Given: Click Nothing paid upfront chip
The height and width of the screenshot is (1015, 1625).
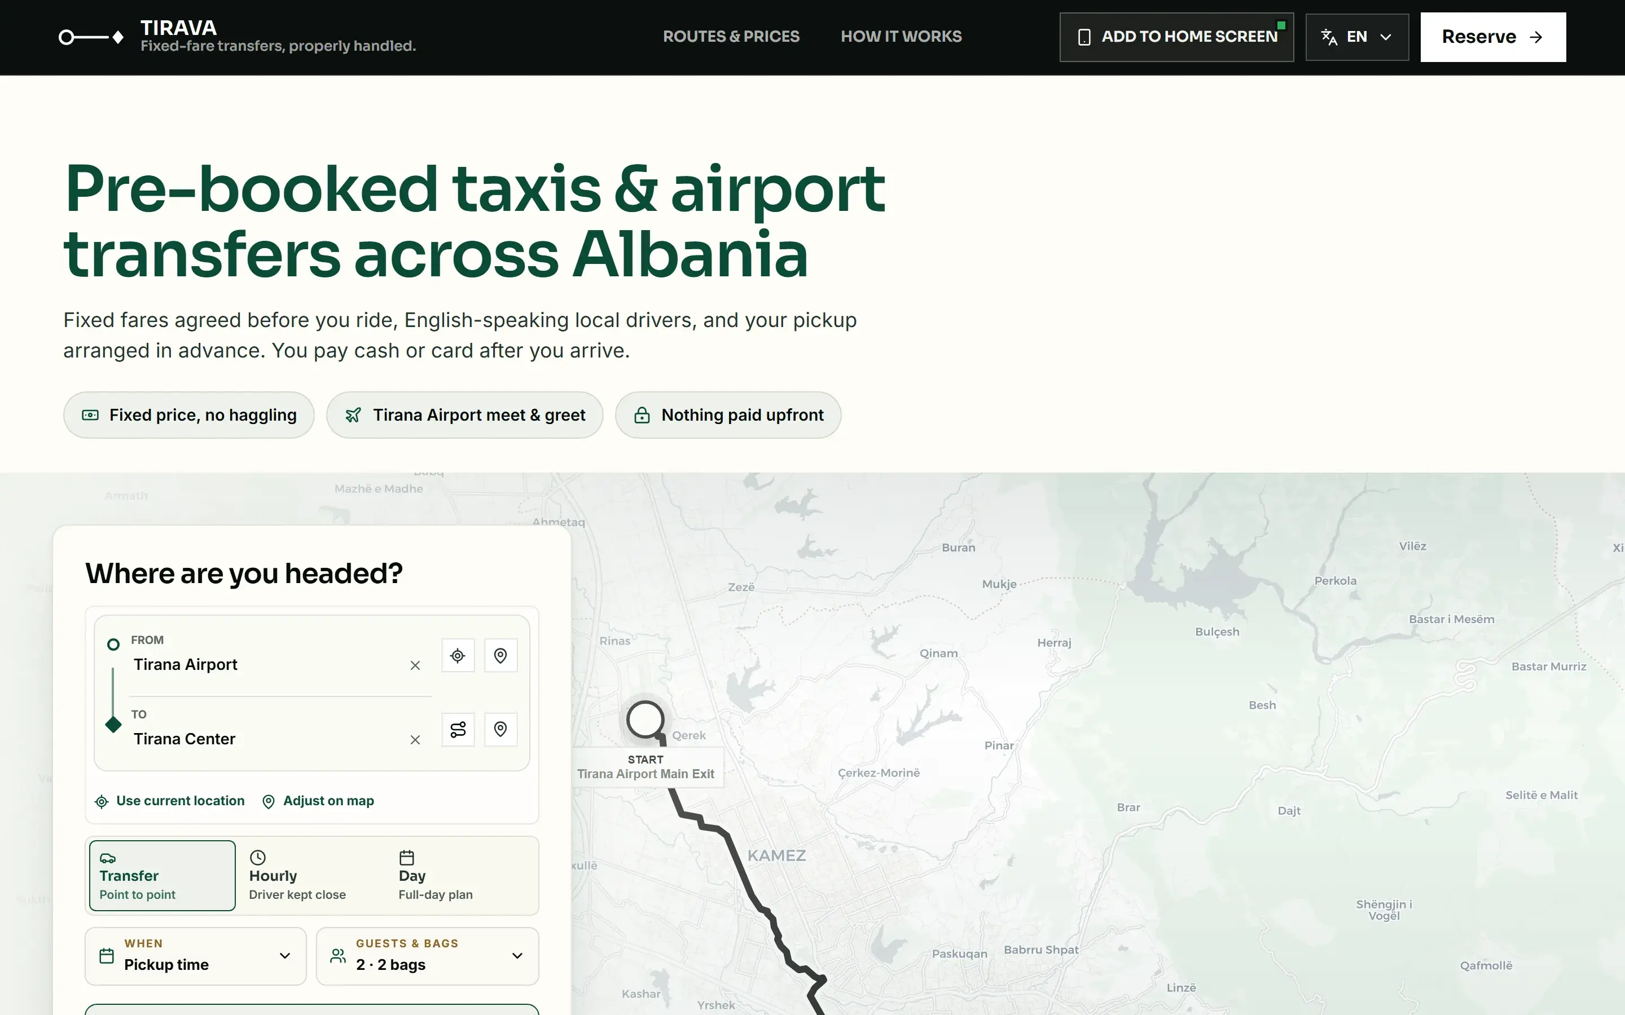Looking at the screenshot, I should pos(728,415).
